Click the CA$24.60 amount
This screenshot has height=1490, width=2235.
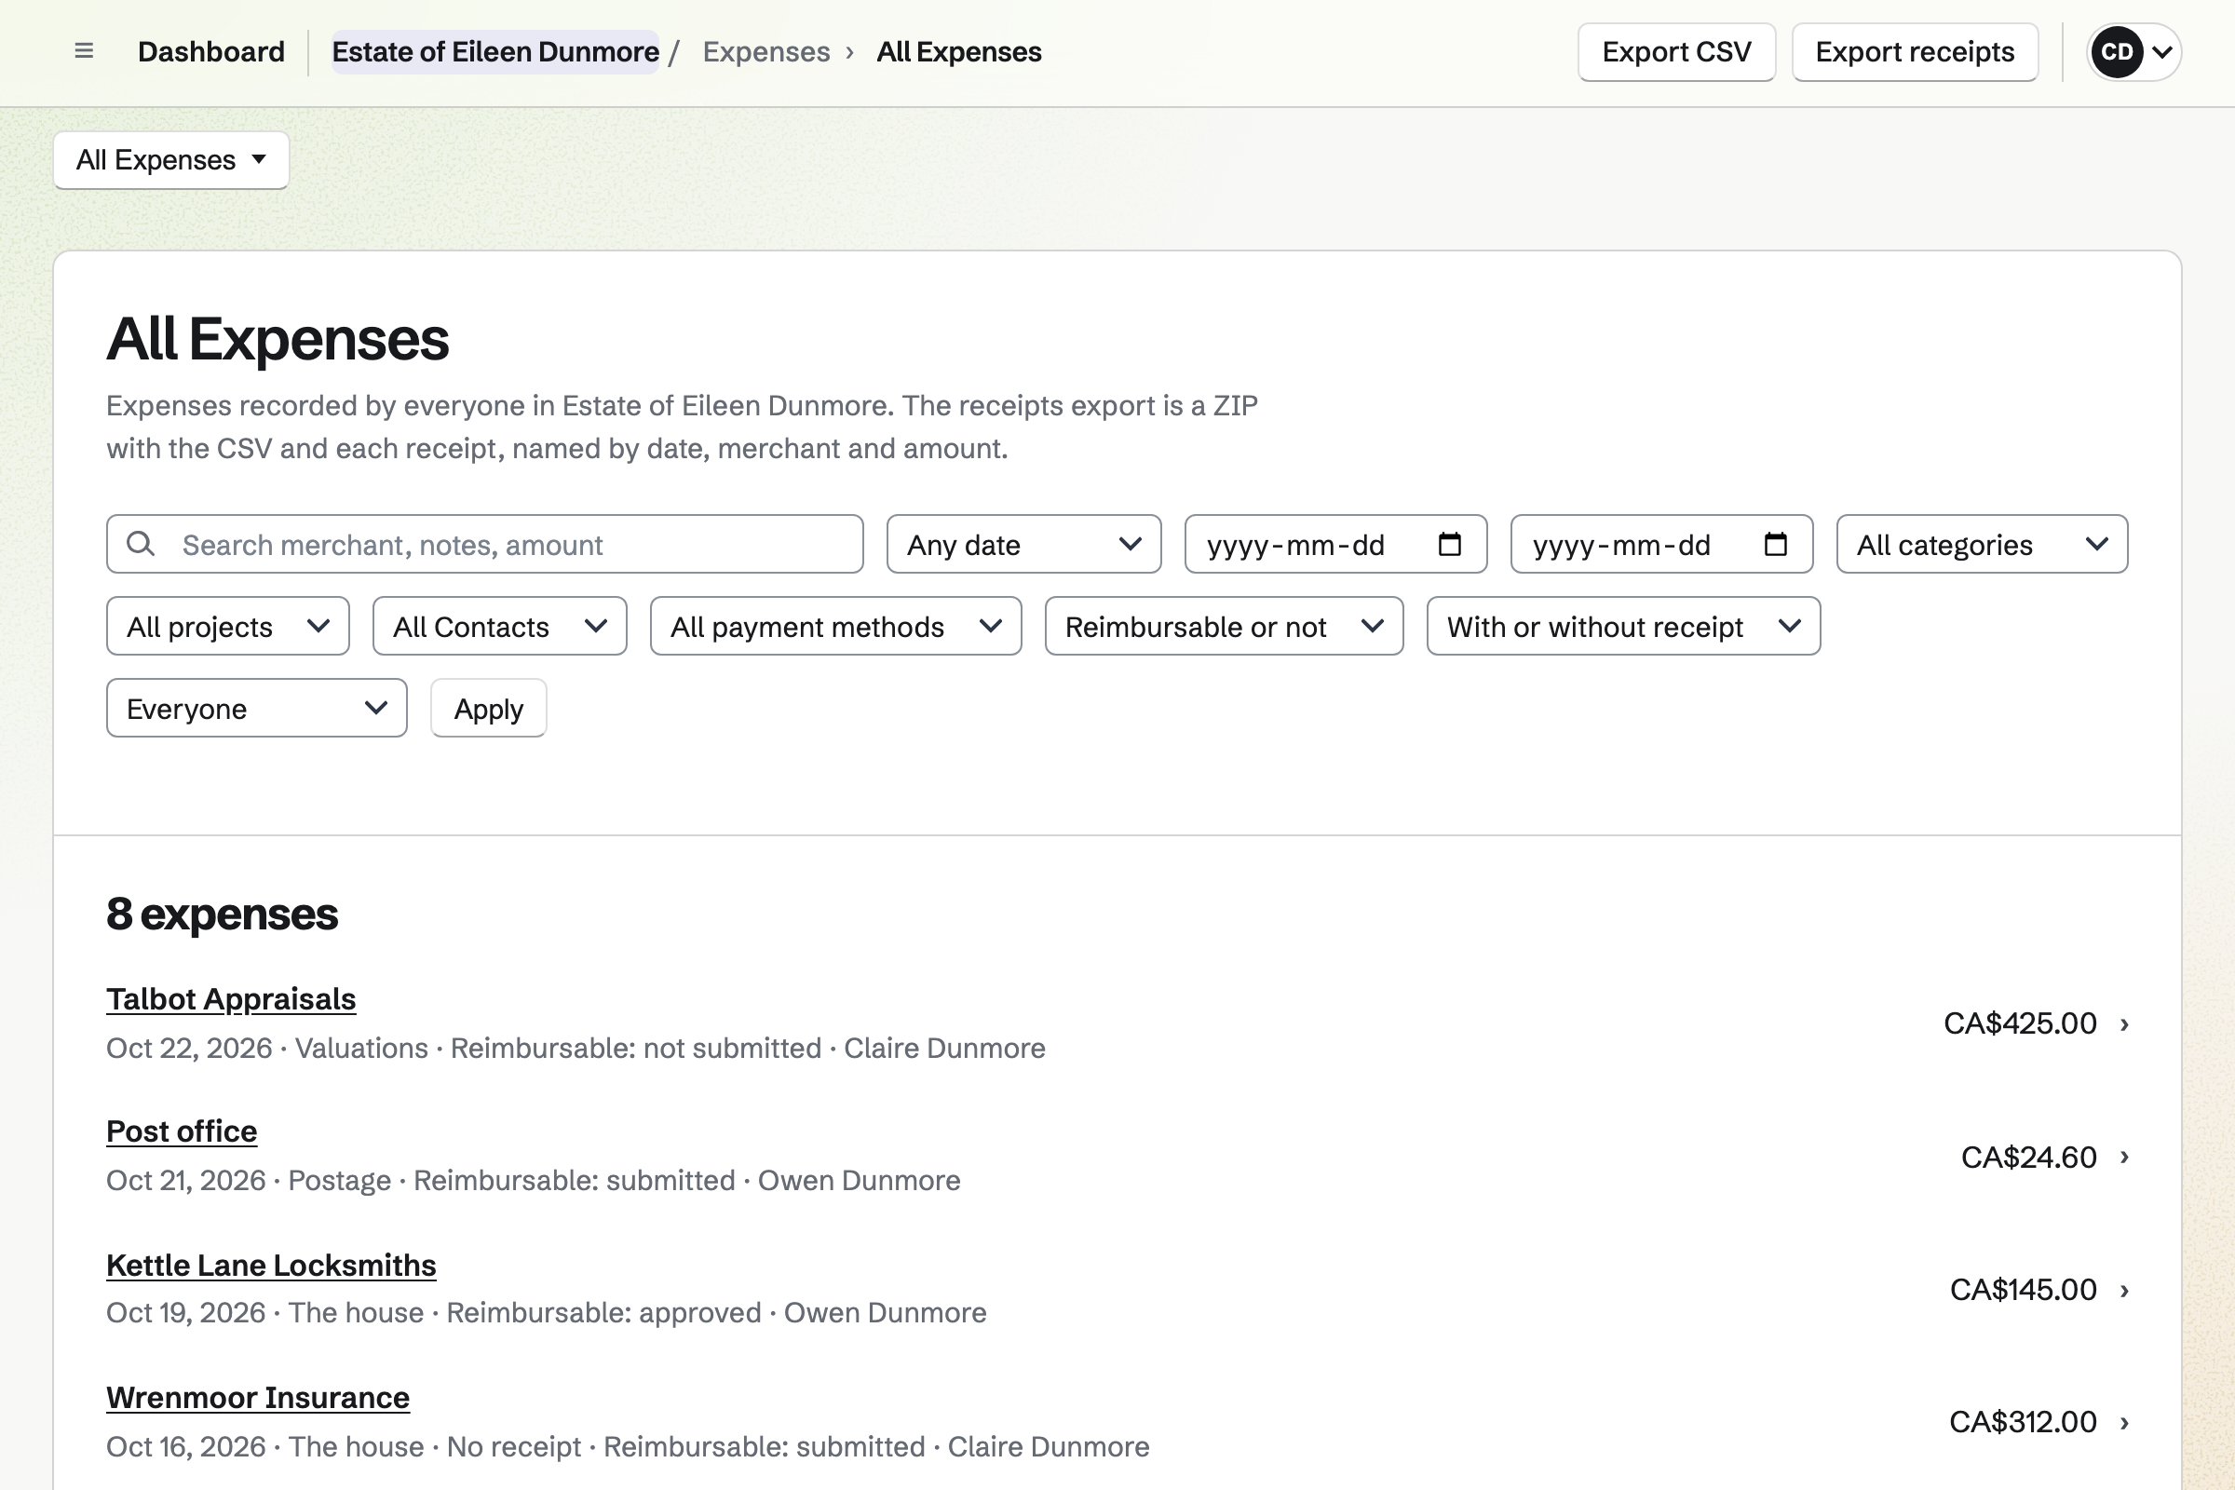pyautogui.click(x=2029, y=1158)
